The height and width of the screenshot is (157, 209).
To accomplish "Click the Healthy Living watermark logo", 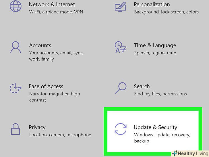I will pyautogui.click(x=189, y=154).
